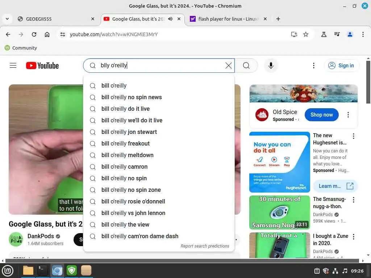This screenshot has height=278, width=371.
Task: Open the Files folder in taskbar
Action: (28, 270)
